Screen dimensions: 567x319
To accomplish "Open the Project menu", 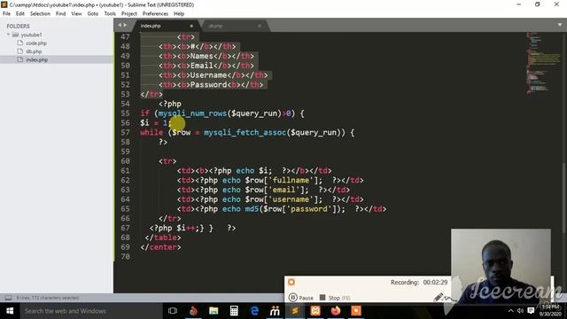I will click(x=129, y=14).
